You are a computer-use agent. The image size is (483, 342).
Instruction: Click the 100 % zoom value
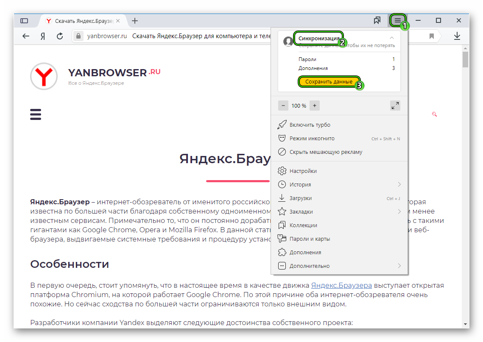(299, 106)
